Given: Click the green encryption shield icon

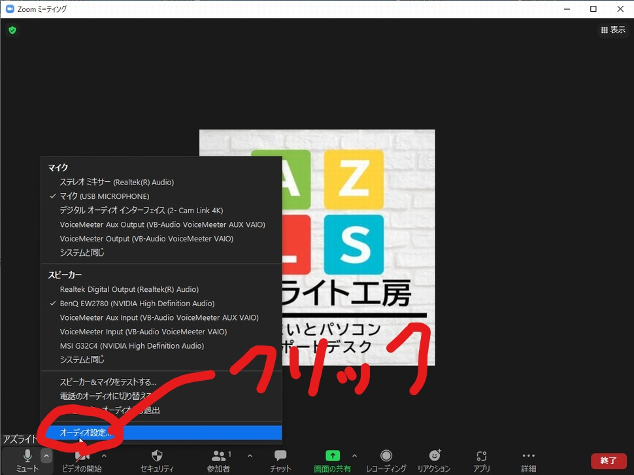Looking at the screenshot, I should [12, 30].
